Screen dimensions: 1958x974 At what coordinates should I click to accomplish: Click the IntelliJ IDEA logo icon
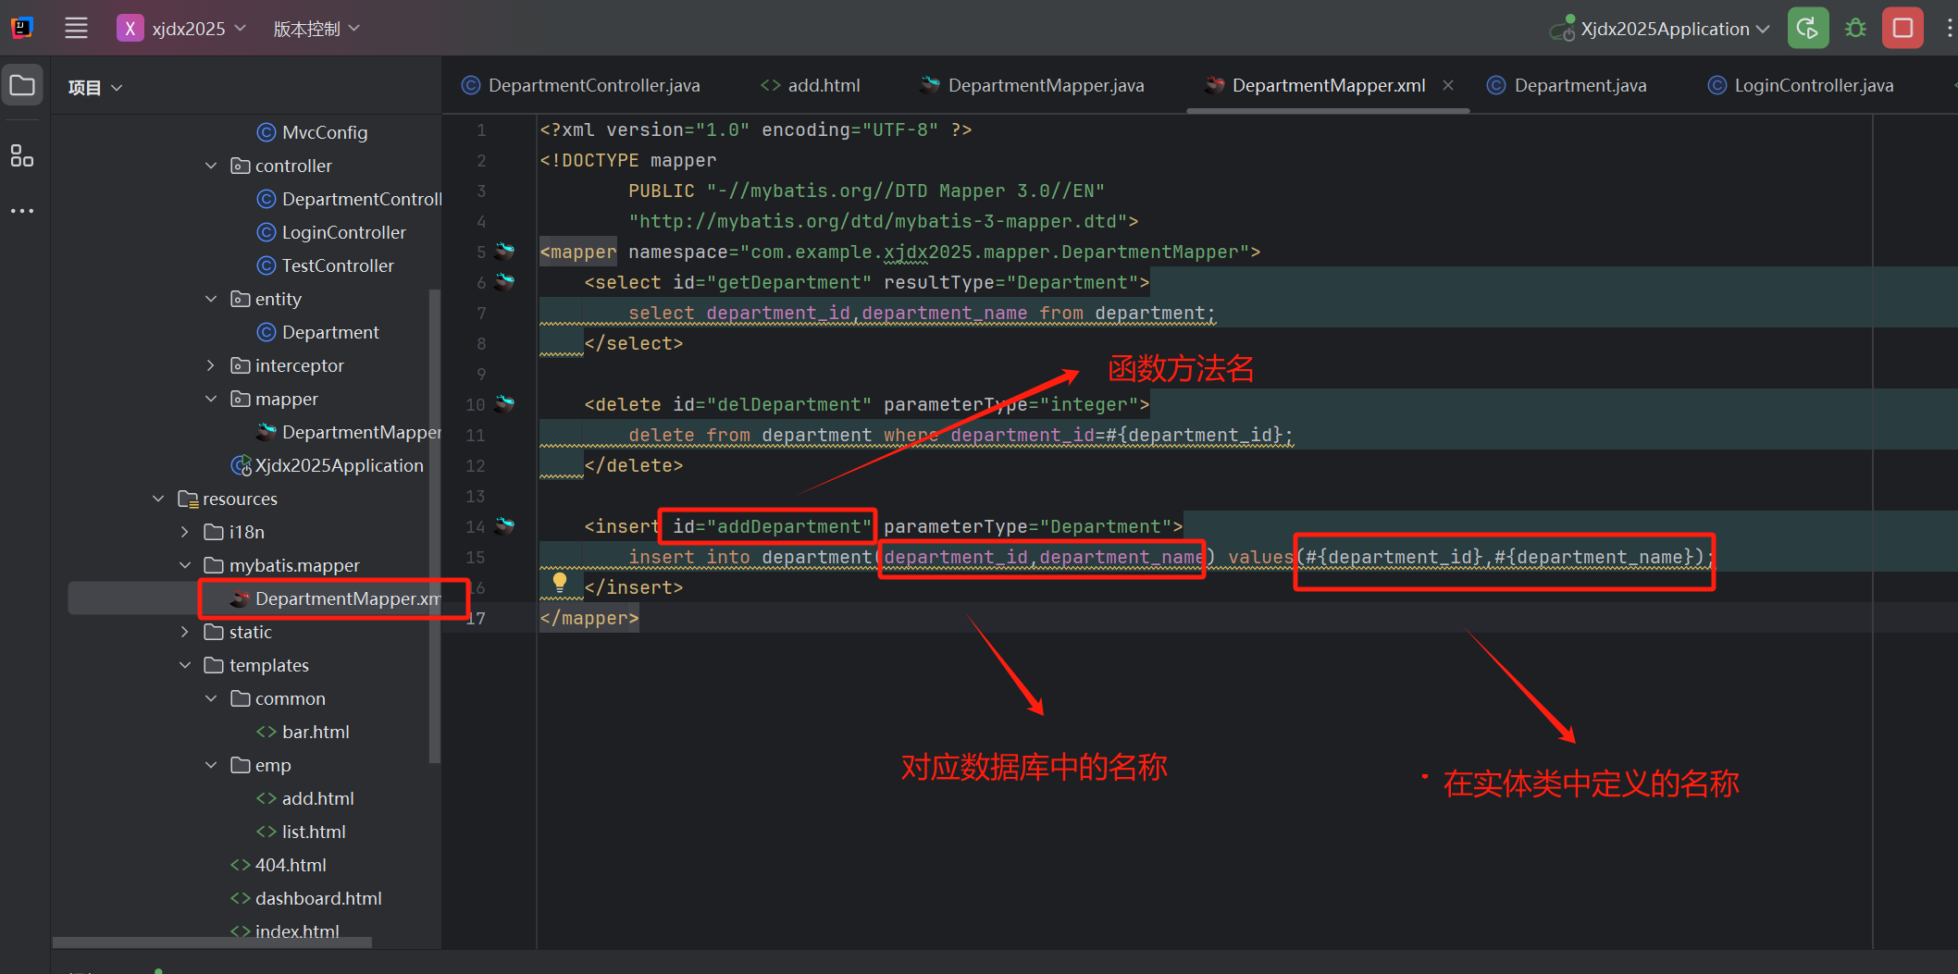coord(22,28)
